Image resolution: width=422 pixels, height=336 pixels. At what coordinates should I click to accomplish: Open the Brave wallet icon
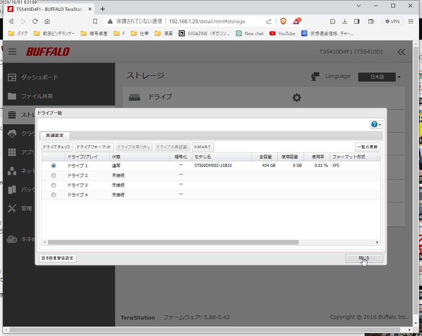[x=371, y=21]
